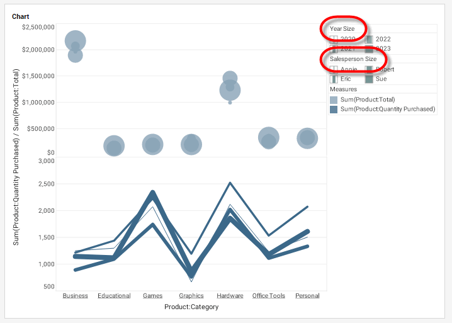Click the Salesperson Size legend title
Viewport: 452px width, 323px height.
(353, 59)
